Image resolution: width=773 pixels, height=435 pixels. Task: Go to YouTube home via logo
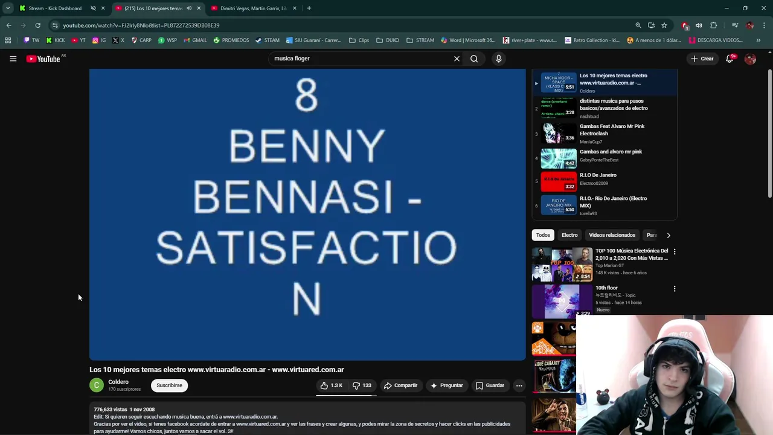[43, 59]
